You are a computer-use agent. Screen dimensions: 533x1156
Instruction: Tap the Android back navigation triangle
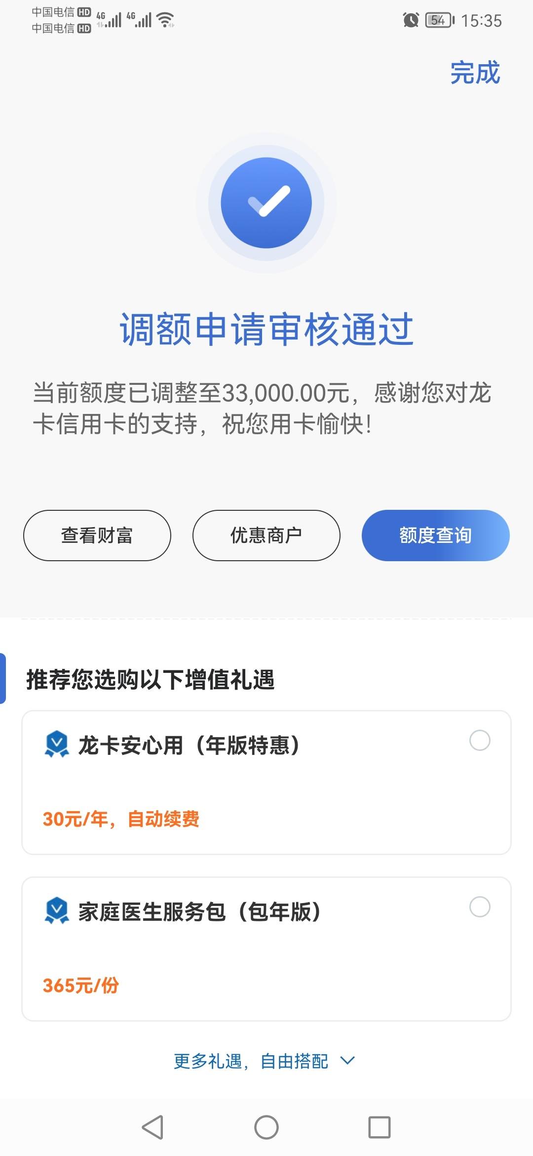click(x=152, y=1127)
